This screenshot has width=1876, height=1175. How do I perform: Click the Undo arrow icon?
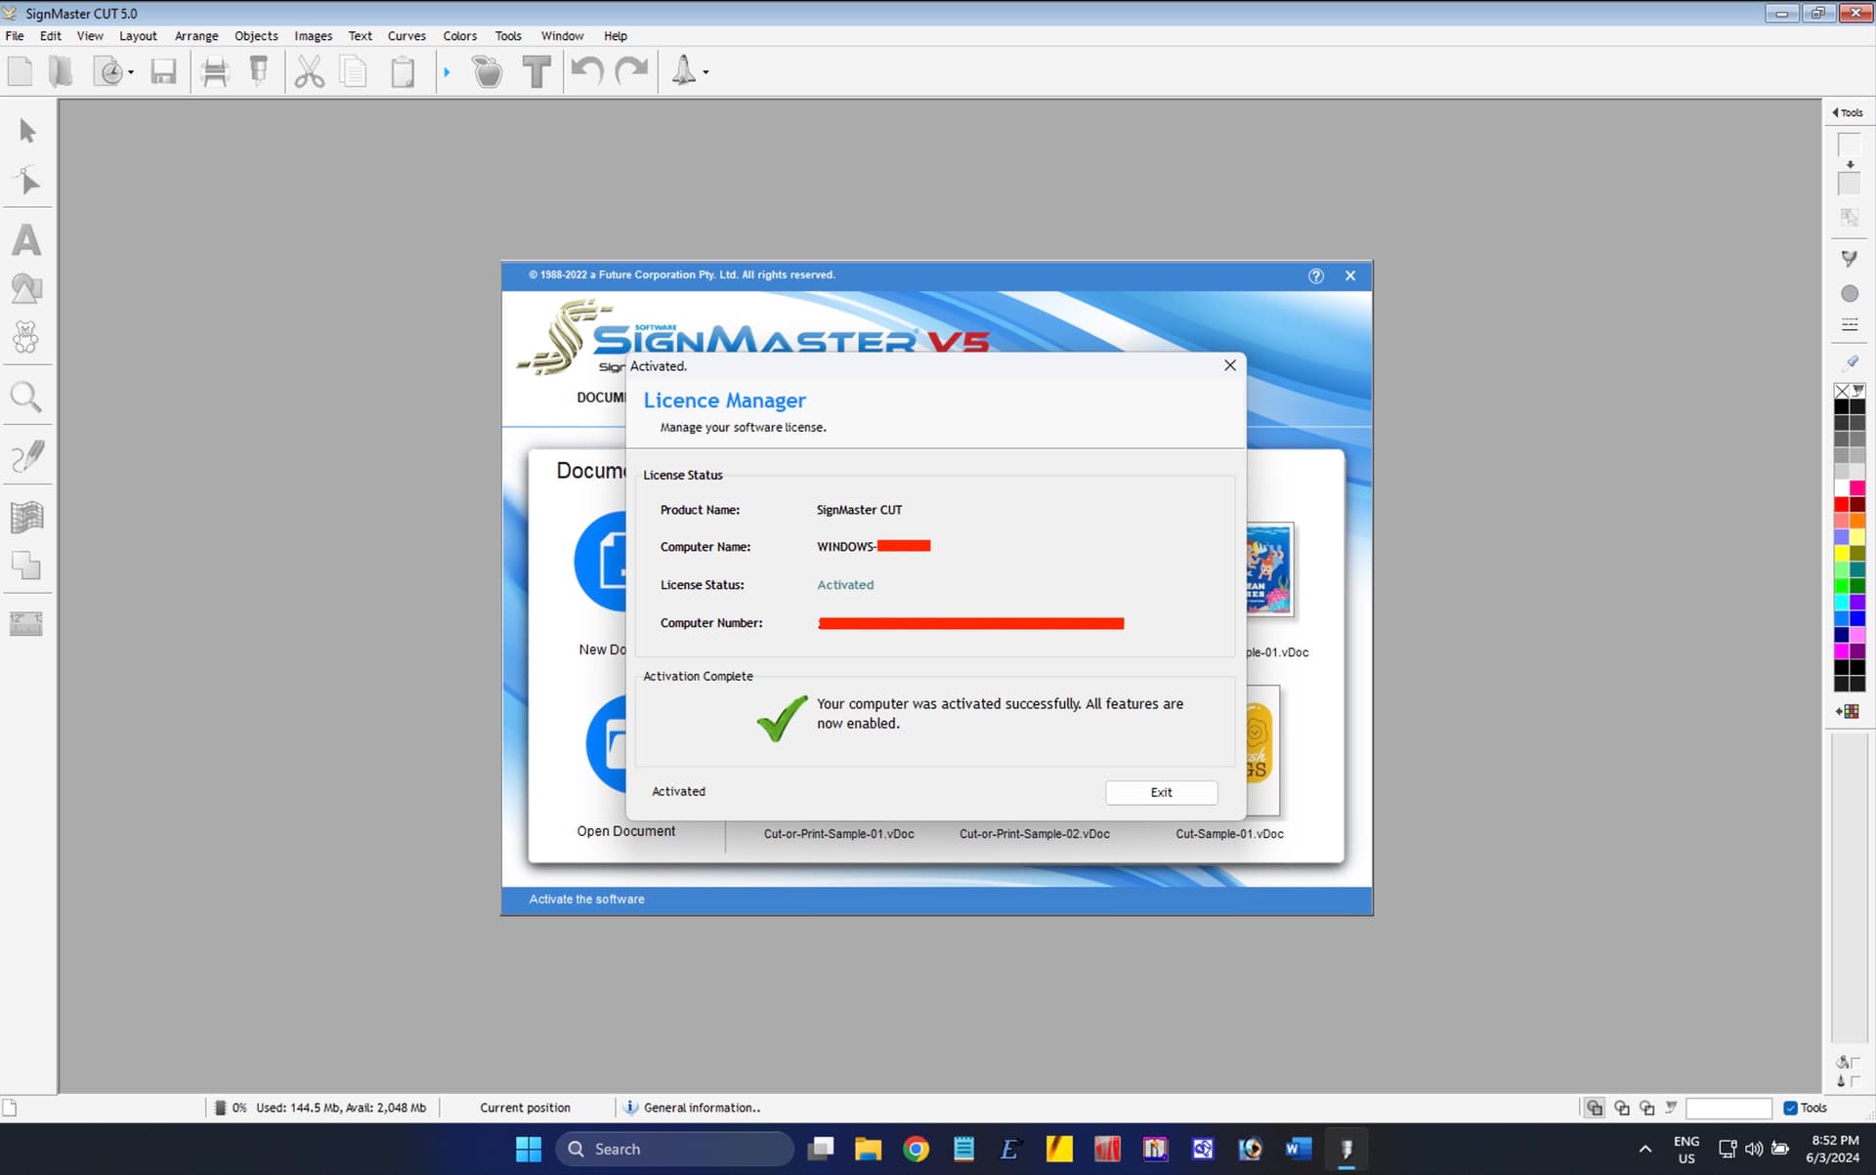(x=586, y=70)
